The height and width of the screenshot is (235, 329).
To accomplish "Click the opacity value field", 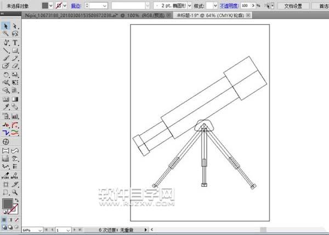I will (246, 5).
